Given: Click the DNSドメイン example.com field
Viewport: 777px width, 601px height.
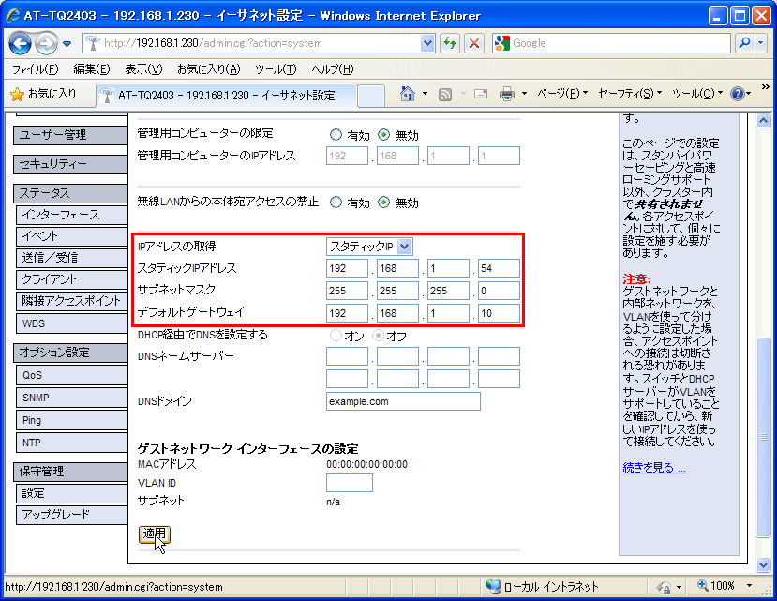Looking at the screenshot, I should (403, 401).
